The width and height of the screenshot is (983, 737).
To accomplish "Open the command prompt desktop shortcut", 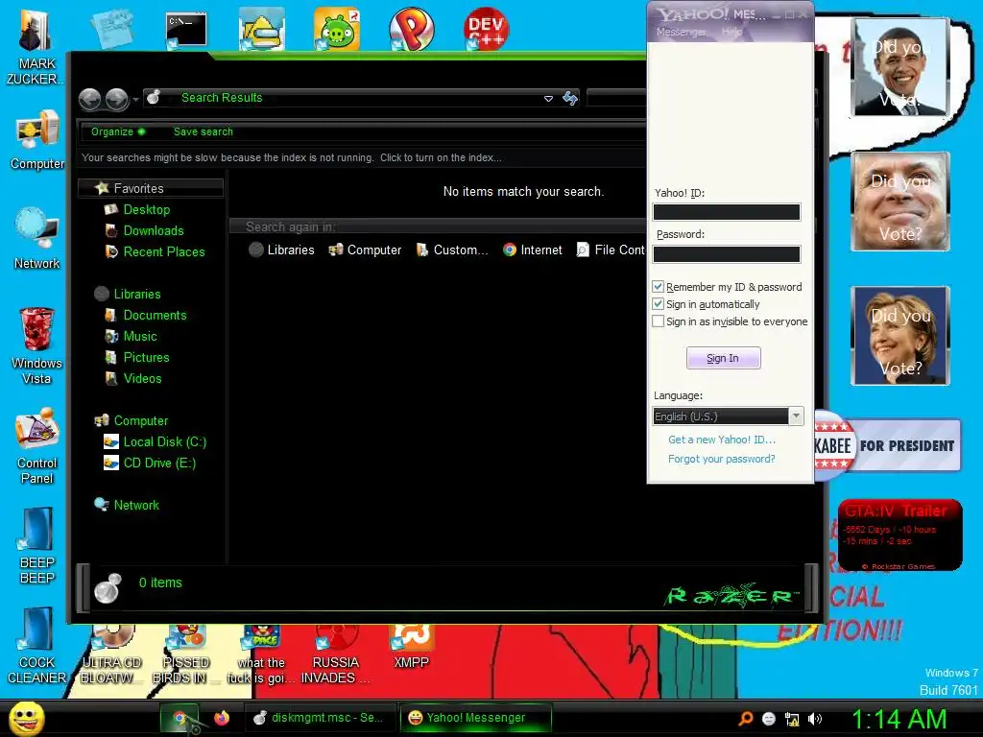I will pyautogui.click(x=186, y=30).
